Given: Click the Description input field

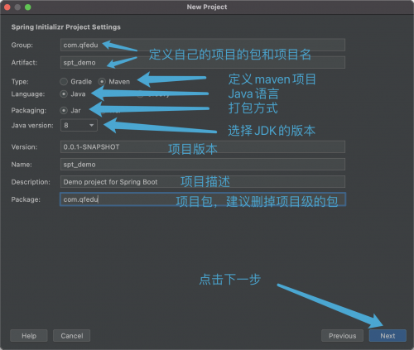Looking at the screenshot, I should 203,182.
